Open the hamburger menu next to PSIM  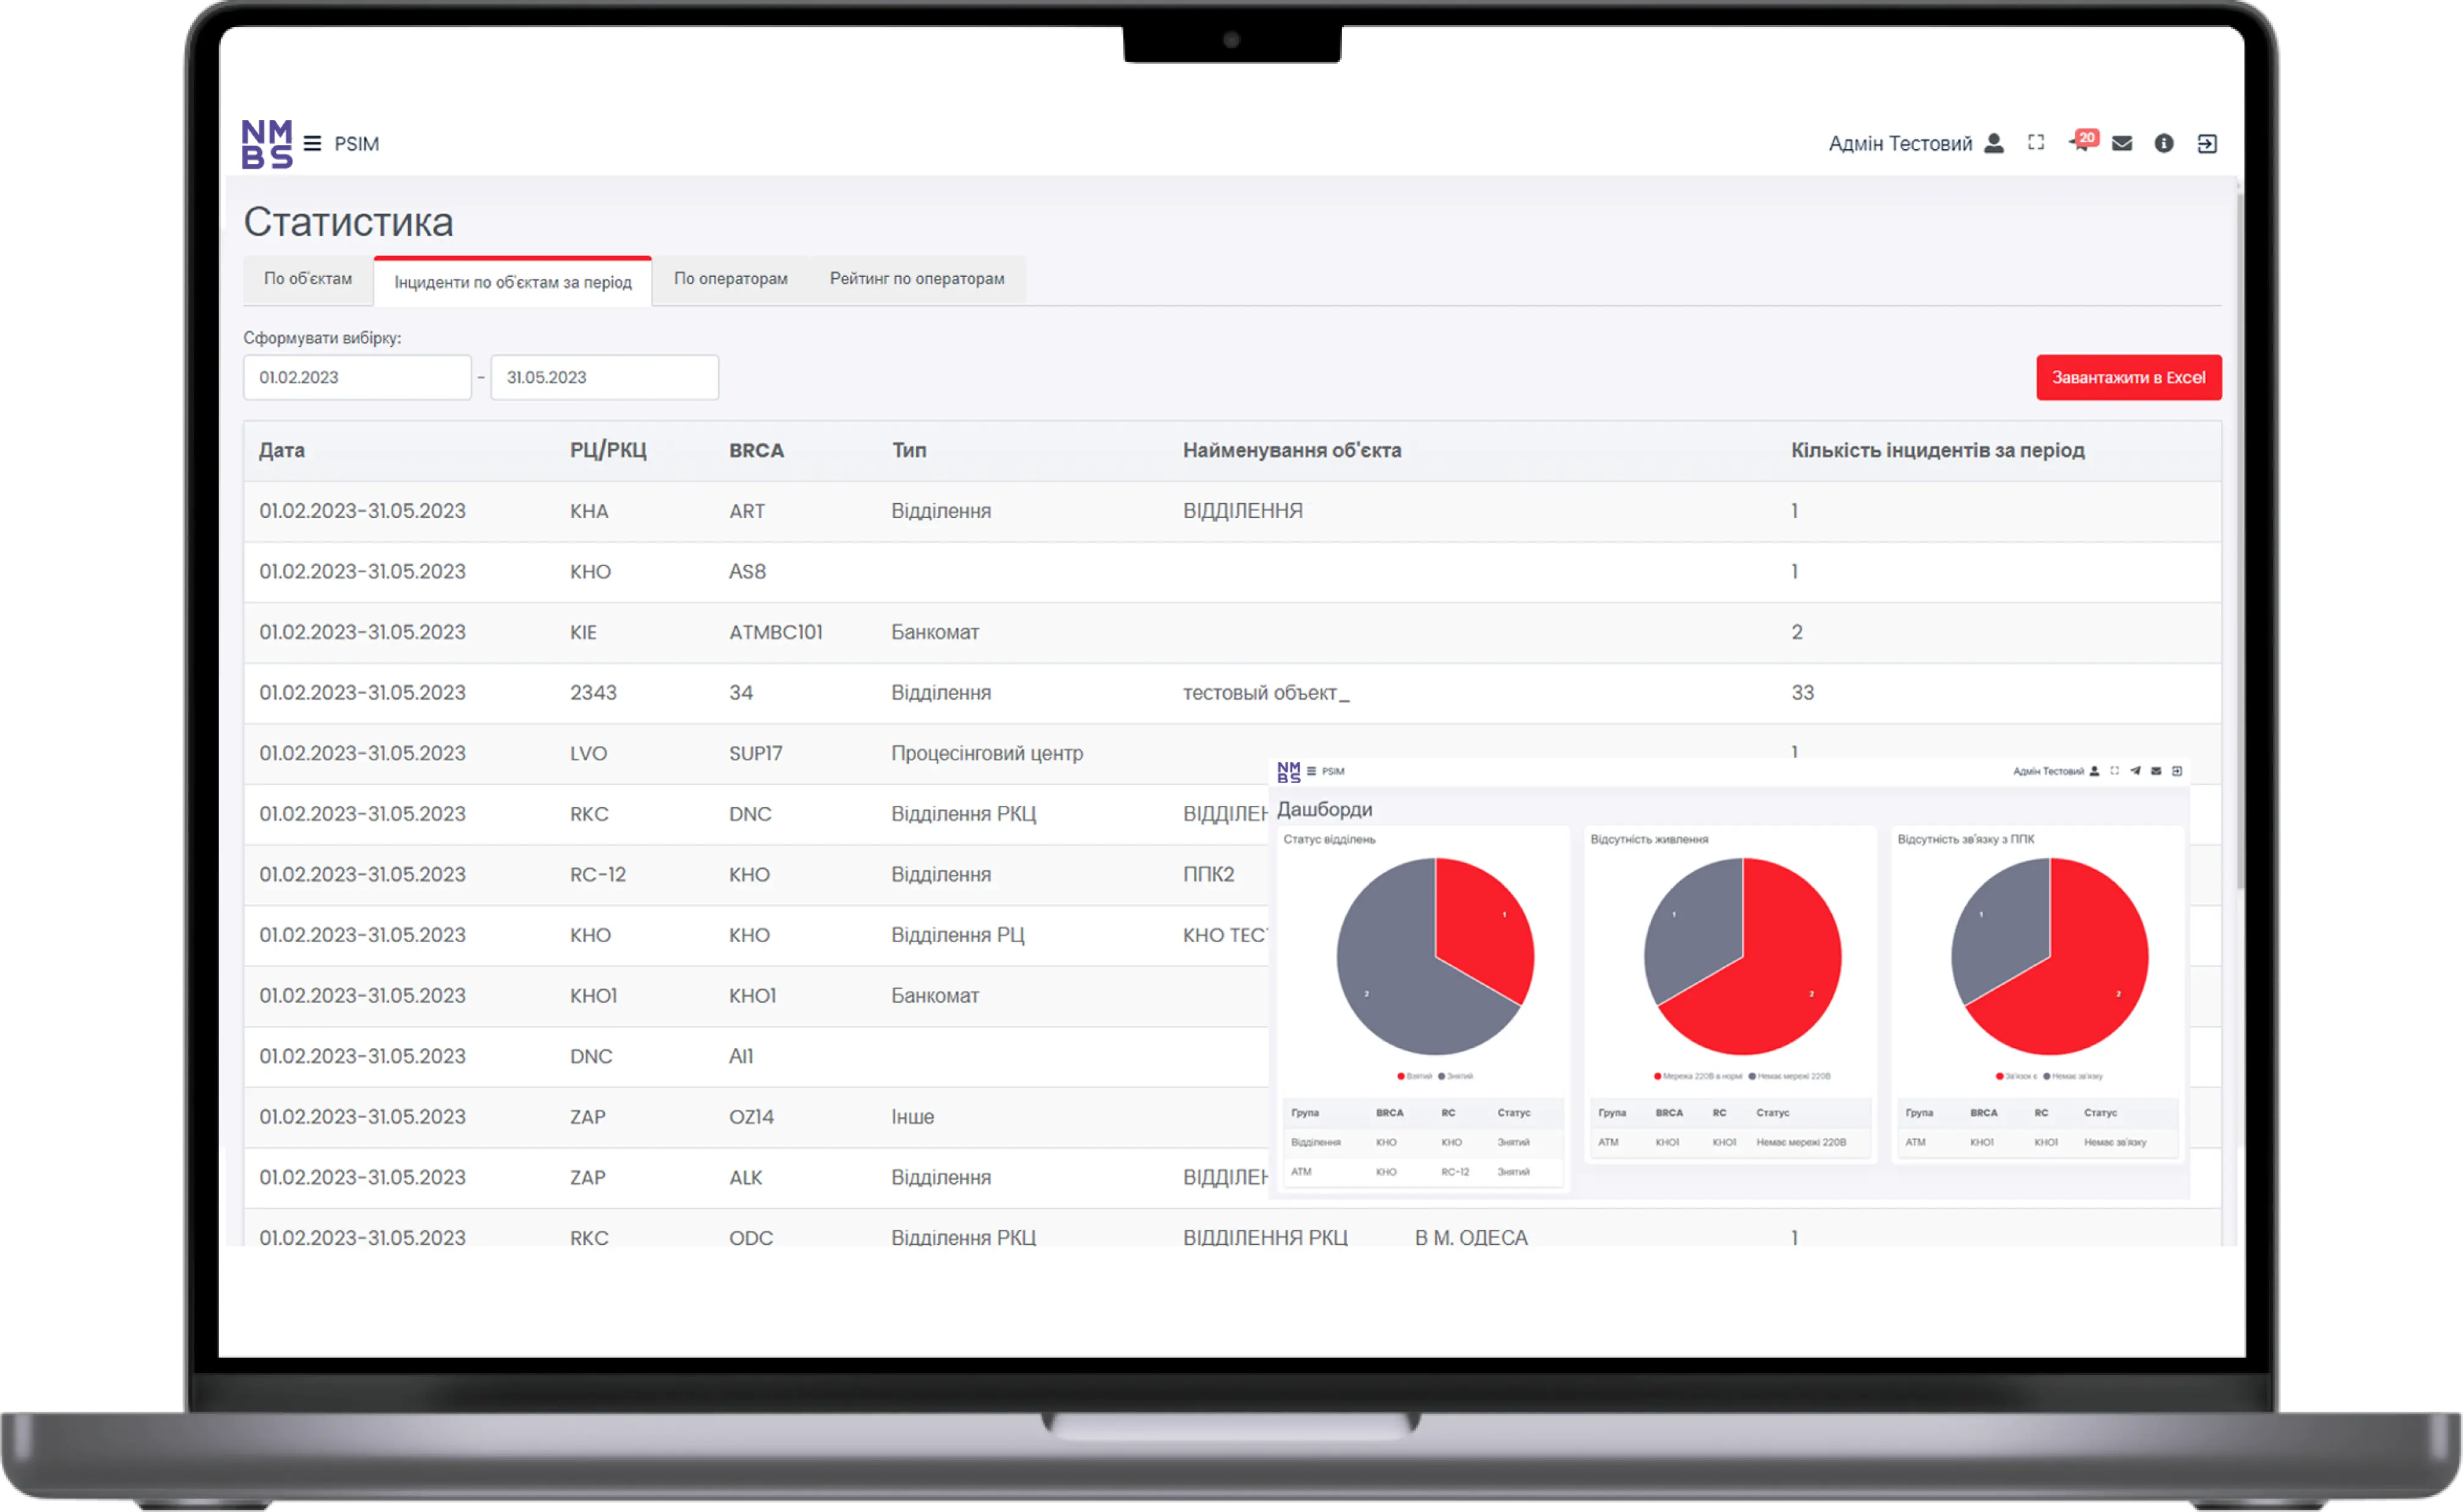(312, 144)
